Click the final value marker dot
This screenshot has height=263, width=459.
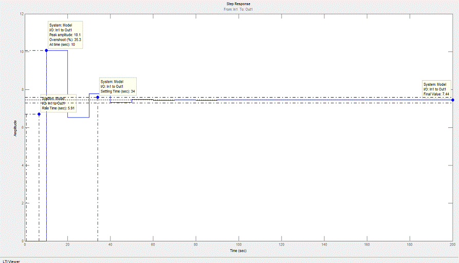(452, 100)
